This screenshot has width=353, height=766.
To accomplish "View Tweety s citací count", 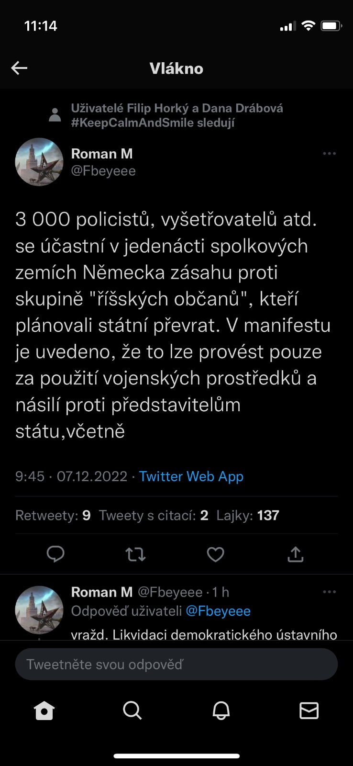I will pyautogui.click(x=154, y=515).
